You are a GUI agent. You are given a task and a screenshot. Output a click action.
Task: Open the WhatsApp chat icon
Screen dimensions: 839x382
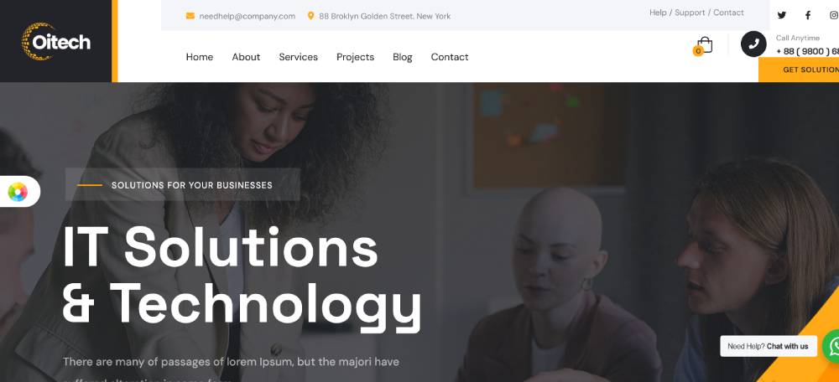(832, 346)
